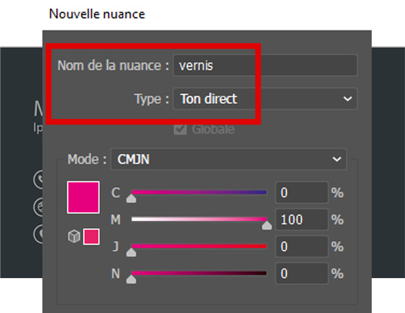Click the Cyan slider handle
405x313 pixels.
[131, 199]
